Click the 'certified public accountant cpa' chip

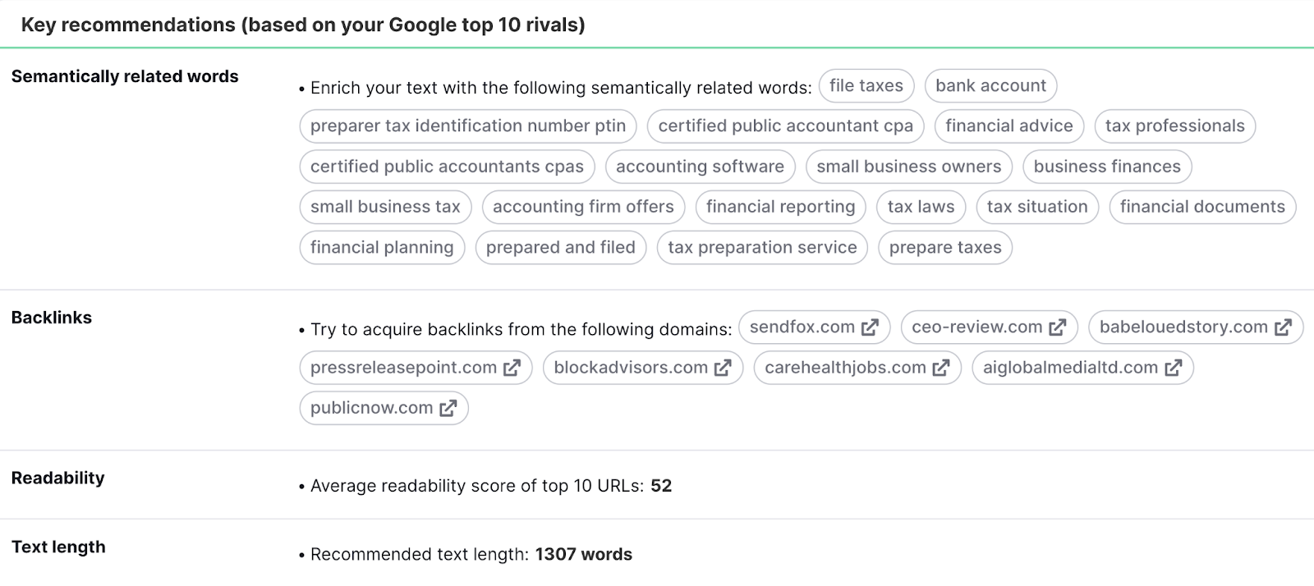(x=785, y=126)
